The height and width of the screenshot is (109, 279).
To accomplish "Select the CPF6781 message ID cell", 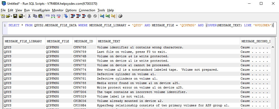I will (x=85, y=79).
